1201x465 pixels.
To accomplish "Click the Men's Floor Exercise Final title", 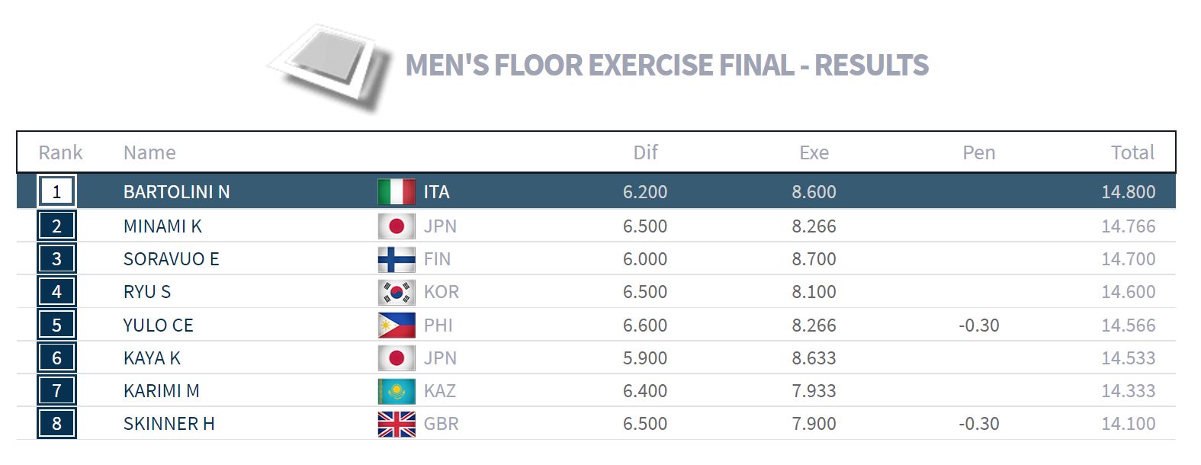I will click(667, 65).
